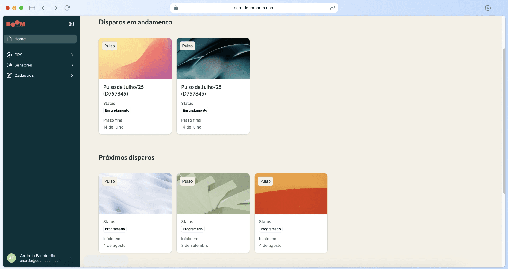Click the GPS compass icon
508x269 pixels.
[x=9, y=55]
